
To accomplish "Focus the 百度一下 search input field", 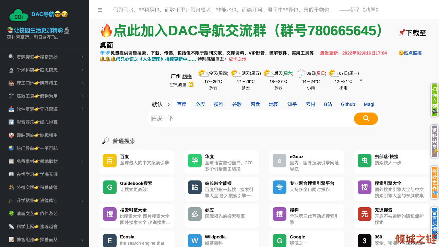I will click(251, 118).
